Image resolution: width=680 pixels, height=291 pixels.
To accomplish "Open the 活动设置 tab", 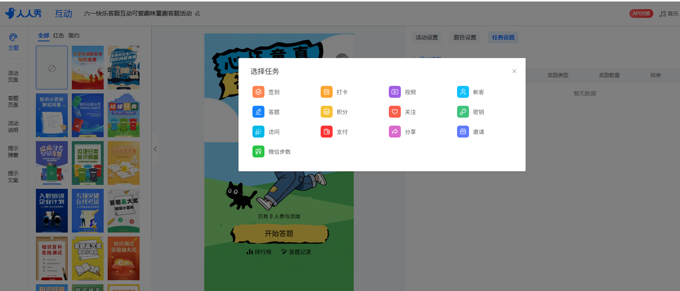I will pyautogui.click(x=427, y=37).
